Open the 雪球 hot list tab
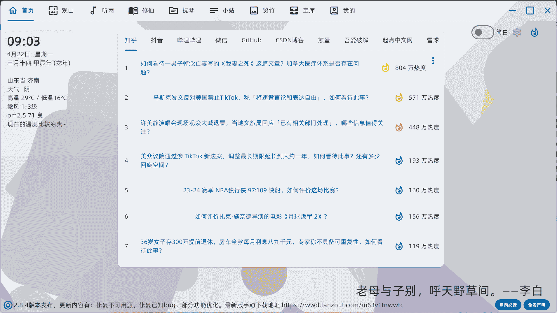Image resolution: width=557 pixels, height=313 pixels. pos(433,40)
